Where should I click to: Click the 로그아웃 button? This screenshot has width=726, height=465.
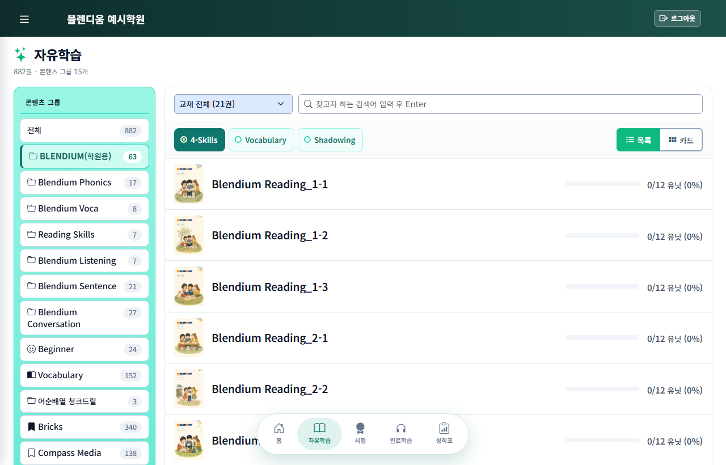677,19
